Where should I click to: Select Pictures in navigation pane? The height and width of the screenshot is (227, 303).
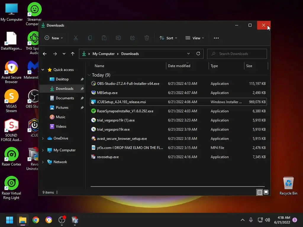[x=62, y=108]
